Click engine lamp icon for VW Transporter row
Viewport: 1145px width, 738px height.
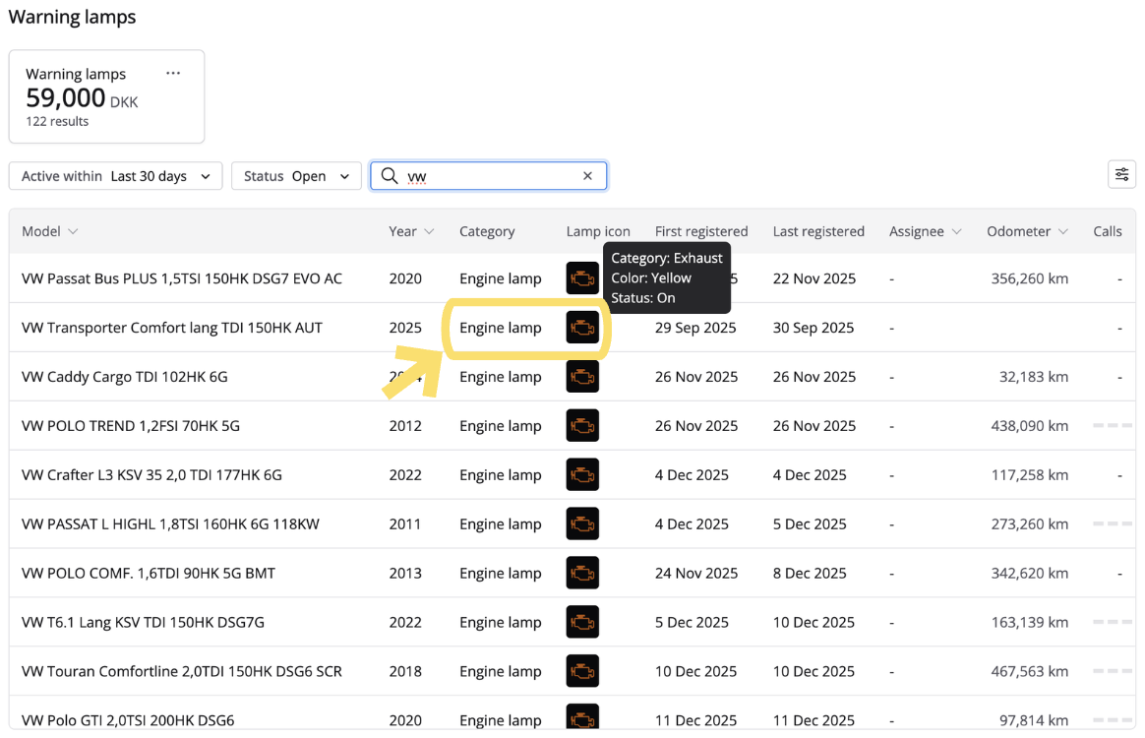click(x=582, y=328)
